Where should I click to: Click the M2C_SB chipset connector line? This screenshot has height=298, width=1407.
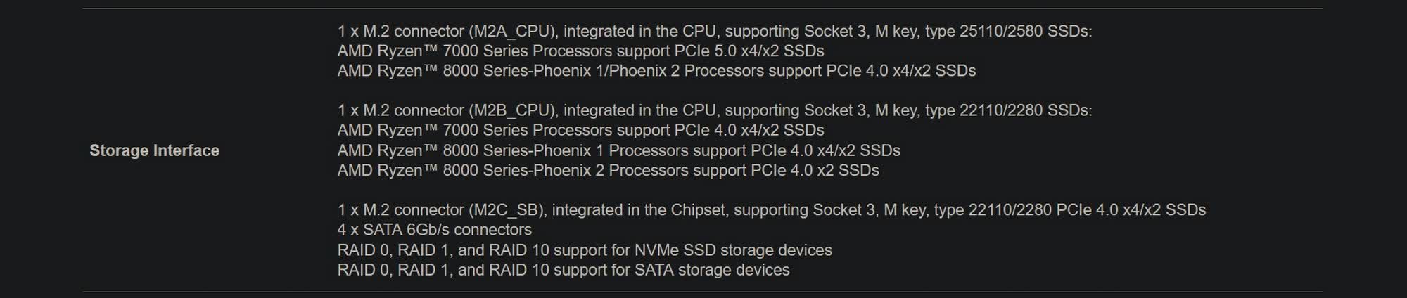tap(772, 210)
